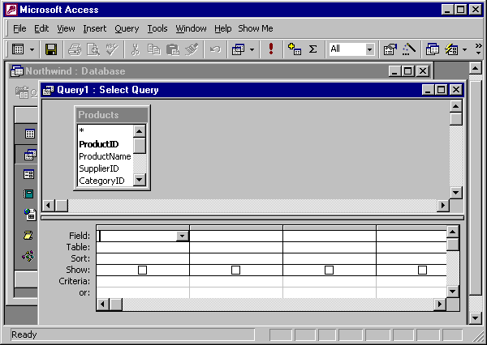
Task: Open the Edit menu
Action: coord(41,28)
